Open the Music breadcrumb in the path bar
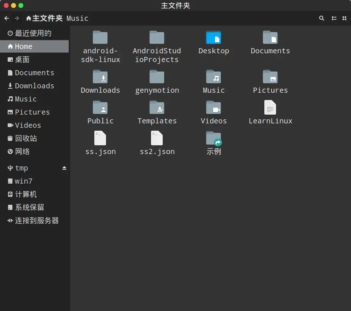Screen dimensions: 351x311 77,18
